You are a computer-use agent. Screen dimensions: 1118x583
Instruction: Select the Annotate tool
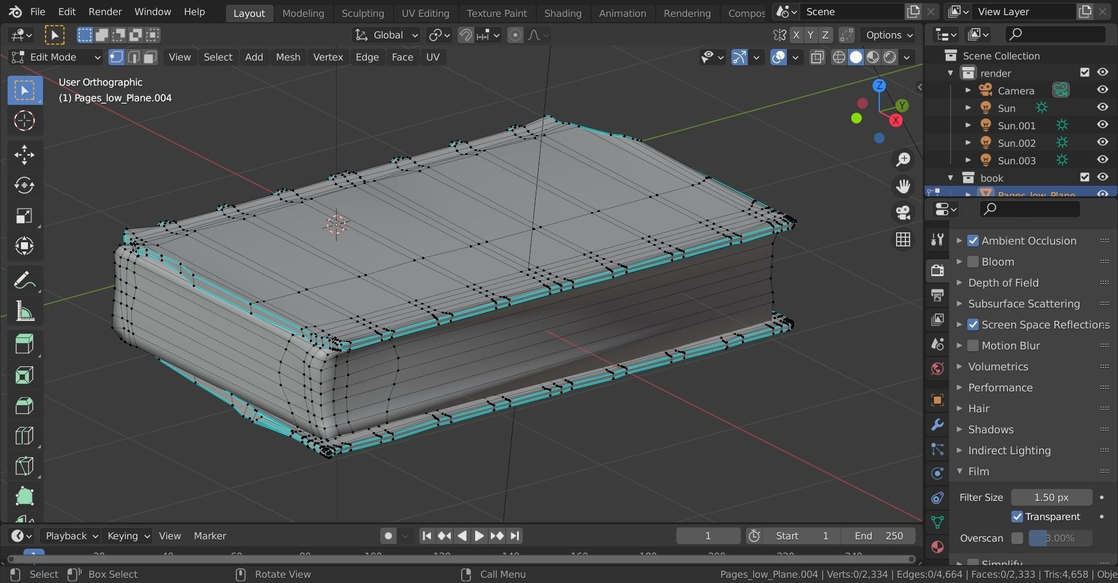coord(24,281)
